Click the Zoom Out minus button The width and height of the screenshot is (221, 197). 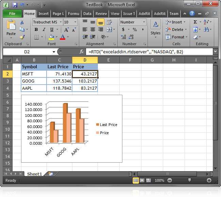[x=170, y=180]
